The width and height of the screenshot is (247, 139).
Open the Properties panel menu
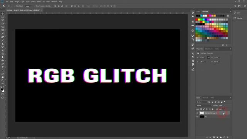(230, 49)
